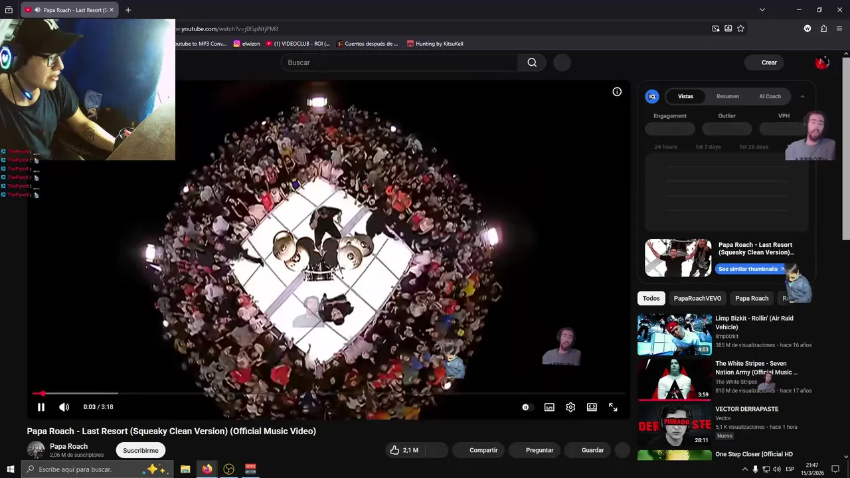The height and width of the screenshot is (478, 850).
Task: Close the Papa Roach browser tab
Action: pos(112,10)
